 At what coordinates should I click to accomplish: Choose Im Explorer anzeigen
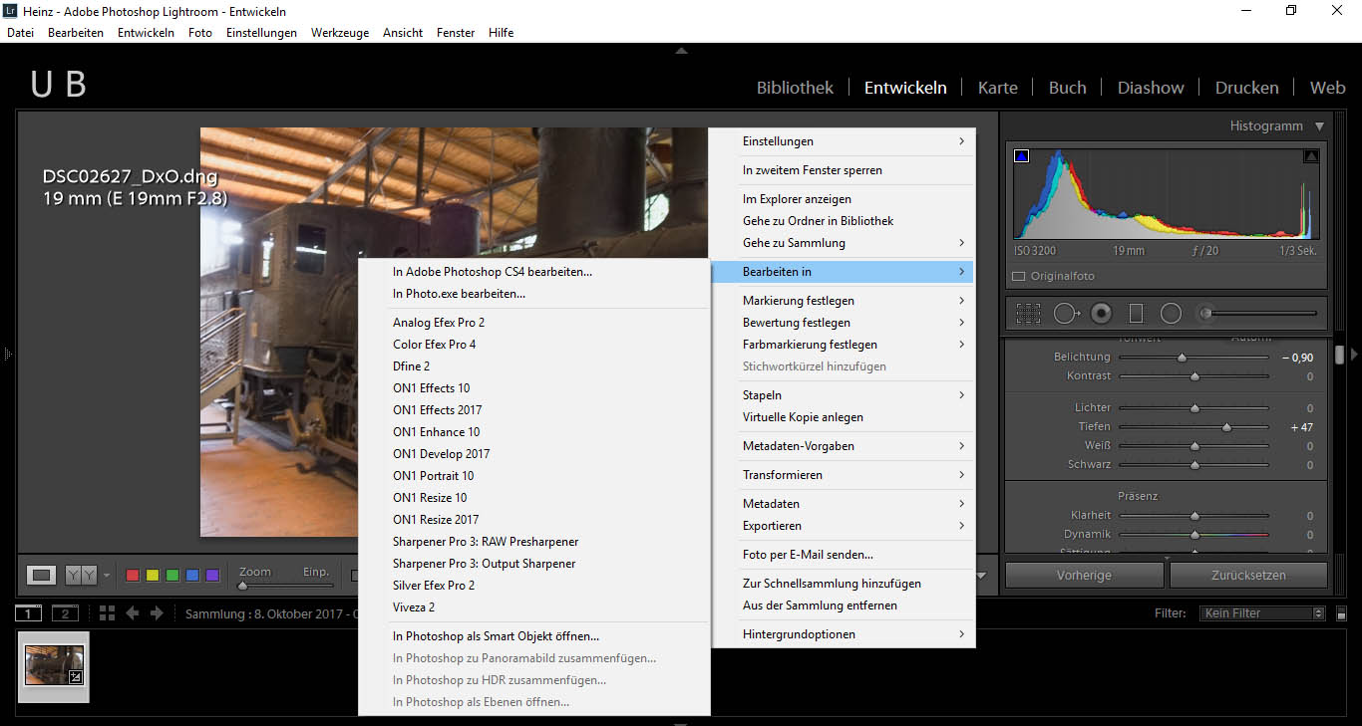click(x=843, y=199)
